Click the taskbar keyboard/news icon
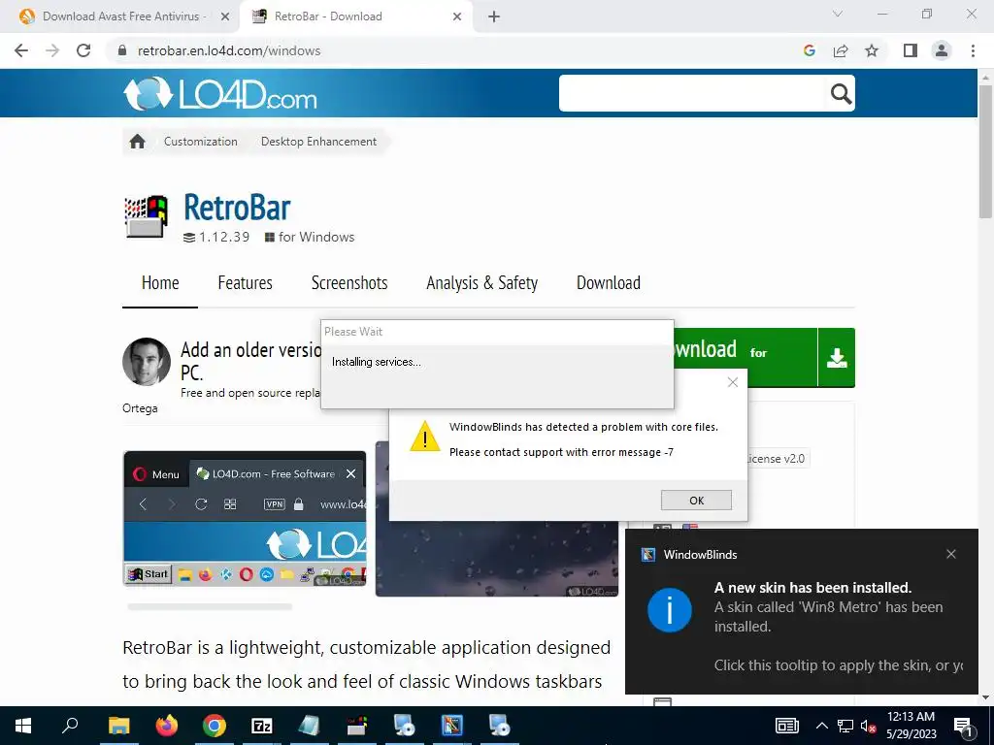The width and height of the screenshot is (994, 745). [x=786, y=726]
